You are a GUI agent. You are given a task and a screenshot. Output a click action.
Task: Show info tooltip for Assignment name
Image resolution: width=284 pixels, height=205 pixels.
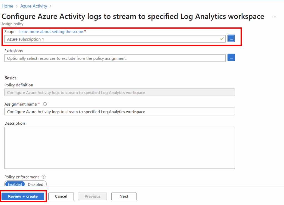[45, 104]
